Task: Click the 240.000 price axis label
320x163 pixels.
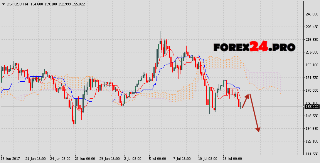Action: (x=312, y=14)
